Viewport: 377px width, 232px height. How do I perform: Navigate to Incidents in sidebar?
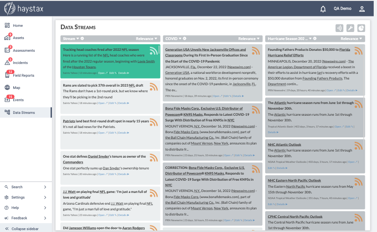[20, 63]
